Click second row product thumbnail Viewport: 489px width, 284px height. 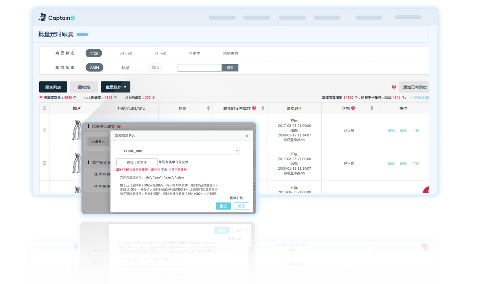click(x=76, y=163)
